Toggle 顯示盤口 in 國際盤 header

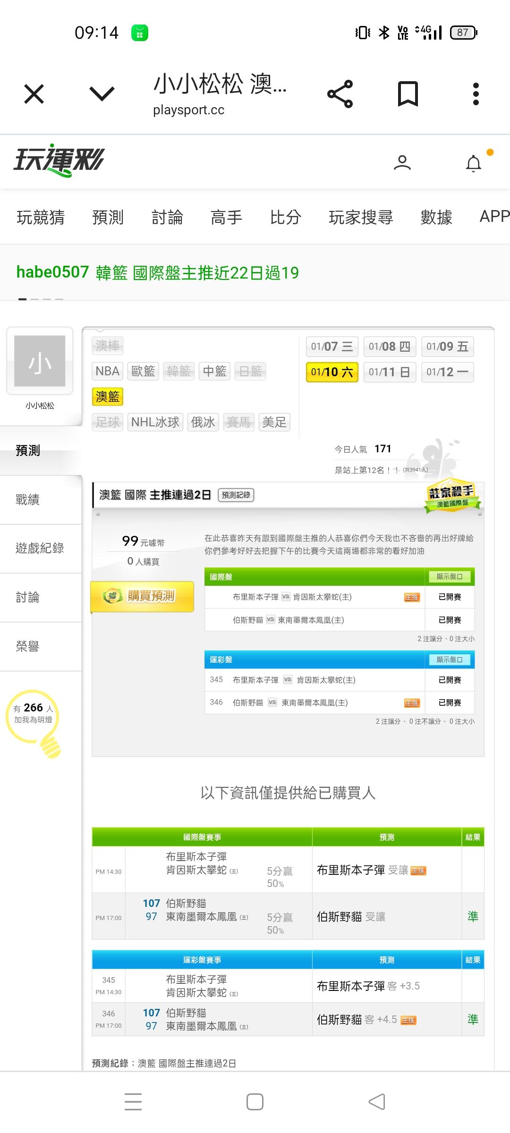tap(450, 576)
